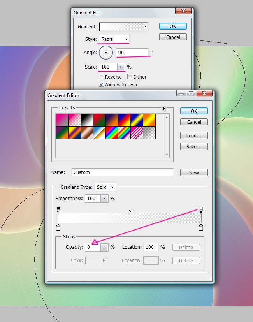Expand the Gradient Type dropdown
This screenshot has width=253, height=322.
[x=105, y=187]
